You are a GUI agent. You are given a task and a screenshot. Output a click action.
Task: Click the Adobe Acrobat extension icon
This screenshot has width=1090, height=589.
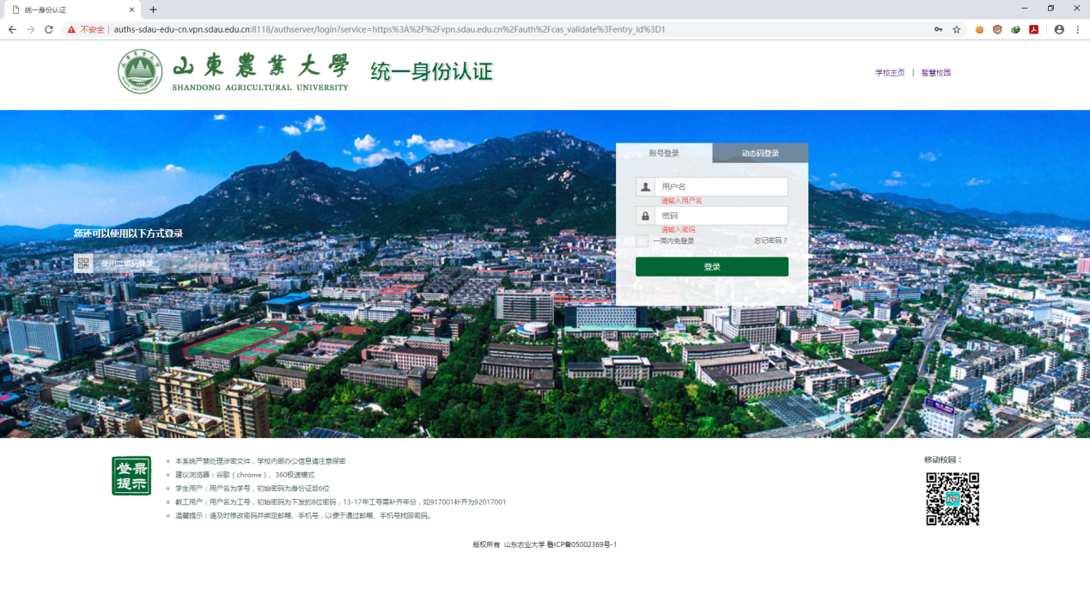point(1034,29)
